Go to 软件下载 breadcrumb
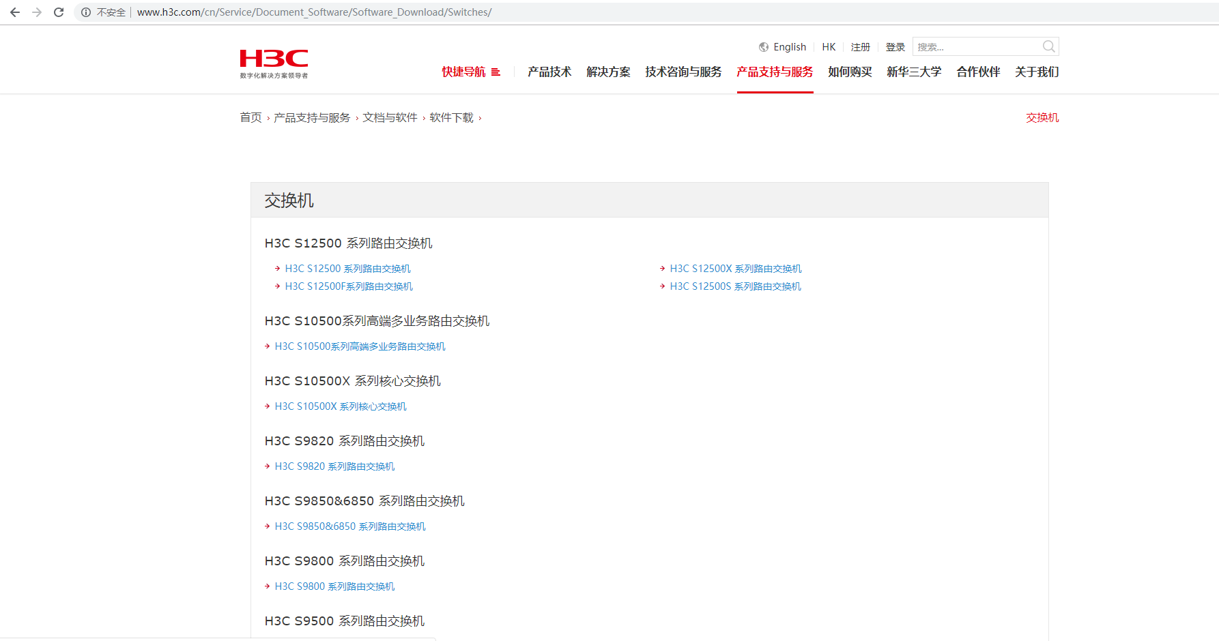Screen dimensions: 1219x641 pos(451,117)
